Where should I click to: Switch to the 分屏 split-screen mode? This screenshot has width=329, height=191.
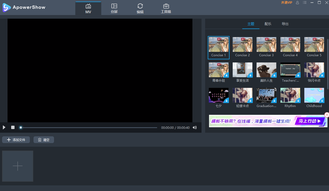(x=114, y=8)
